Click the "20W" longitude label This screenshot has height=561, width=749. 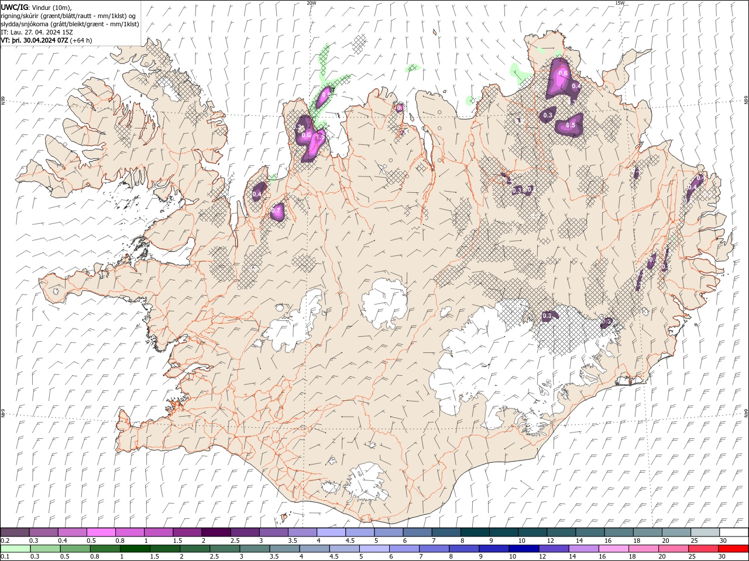[x=311, y=3]
